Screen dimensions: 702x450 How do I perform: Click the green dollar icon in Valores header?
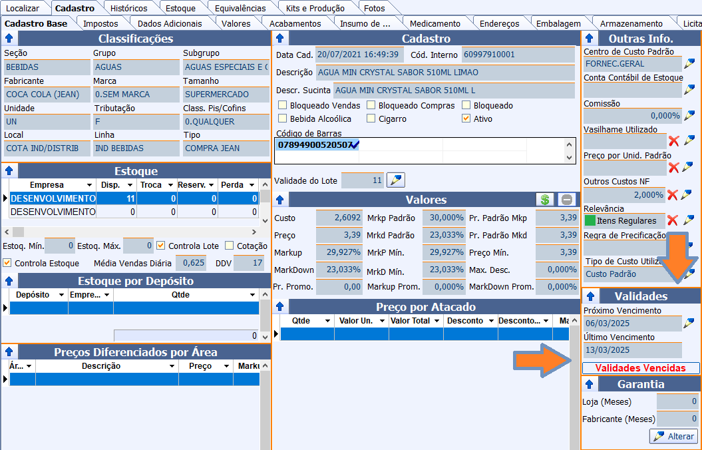point(545,200)
